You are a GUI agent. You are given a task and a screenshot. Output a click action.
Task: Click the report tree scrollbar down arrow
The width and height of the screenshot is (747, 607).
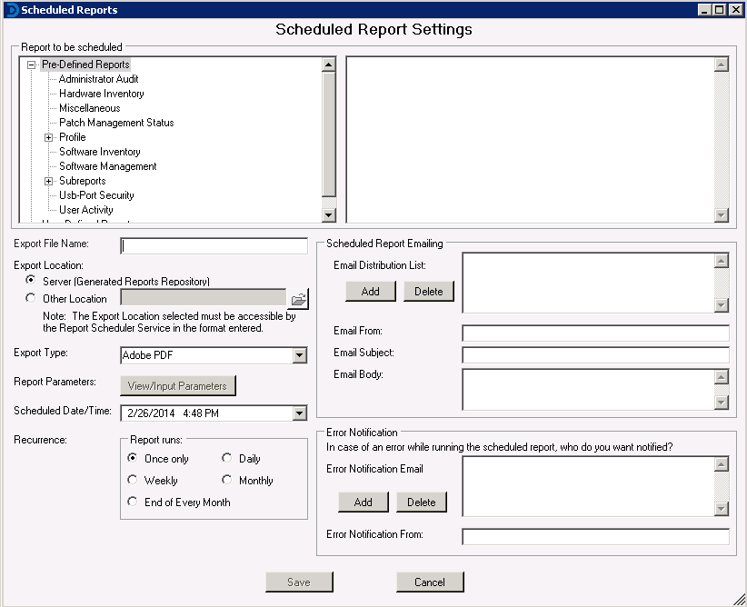(329, 215)
